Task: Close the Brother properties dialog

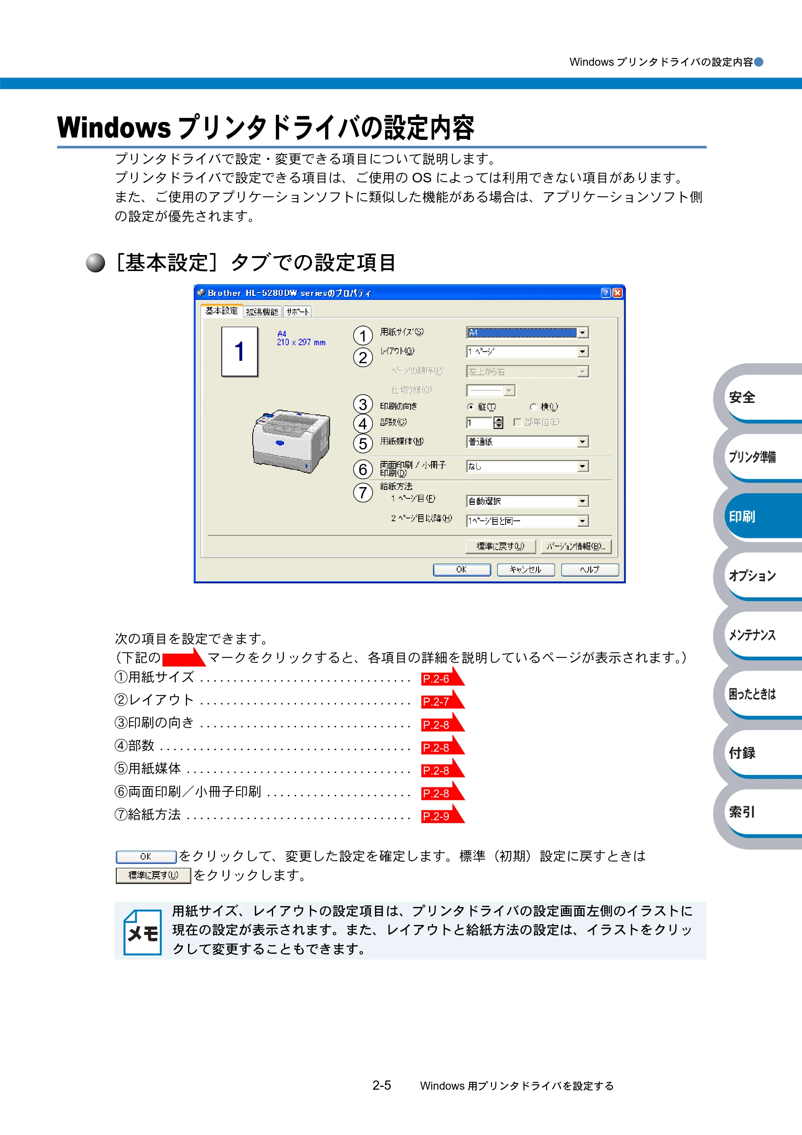Action: pos(617,293)
